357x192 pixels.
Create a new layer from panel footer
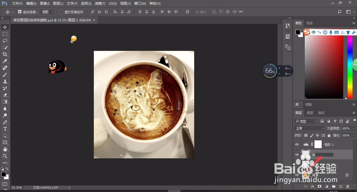point(341,186)
